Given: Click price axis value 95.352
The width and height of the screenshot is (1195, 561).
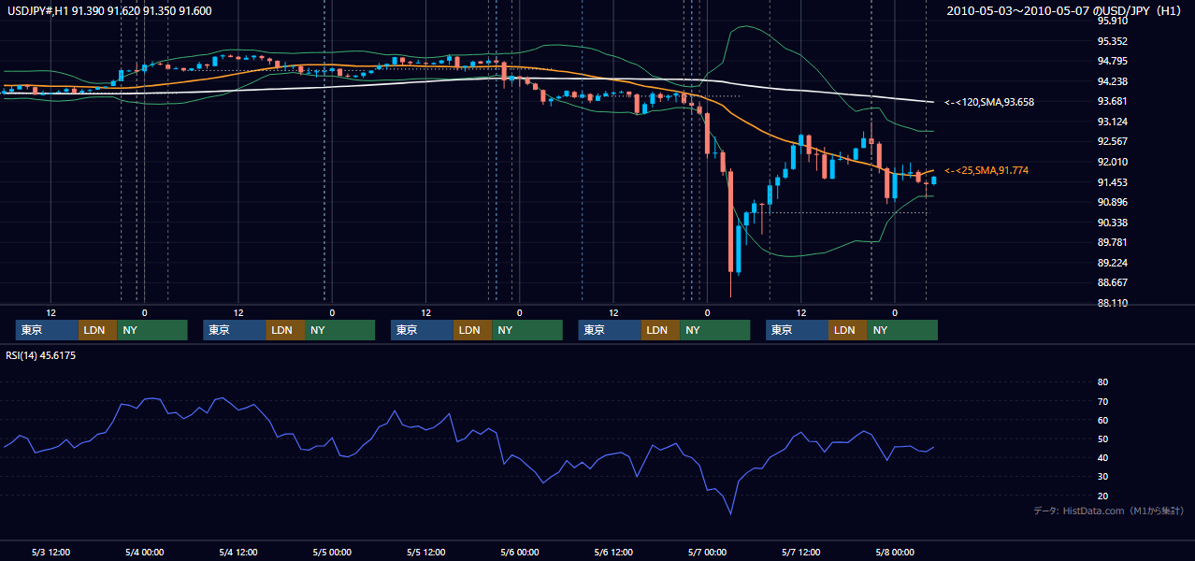Looking at the screenshot, I should 1113,41.
